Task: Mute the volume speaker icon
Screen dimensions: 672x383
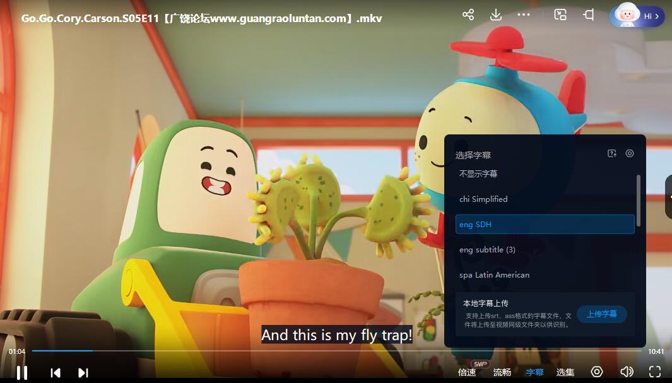Action: (x=627, y=372)
